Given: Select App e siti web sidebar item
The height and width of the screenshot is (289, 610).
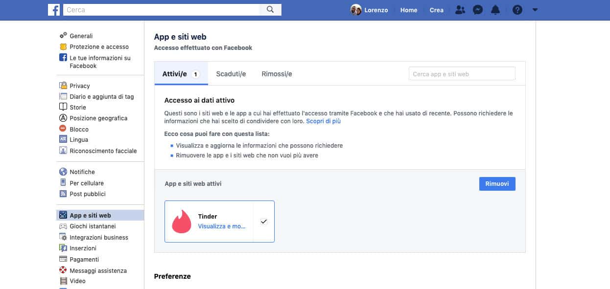Looking at the screenshot, I should 100,215.
